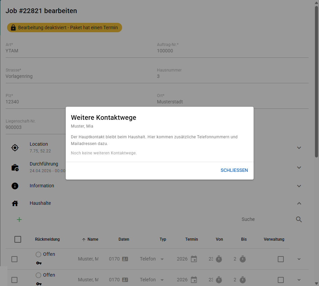Image resolution: width=319 pixels, height=286 pixels.
Task: Click the key icon in the first household row
Action: click(39, 263)
